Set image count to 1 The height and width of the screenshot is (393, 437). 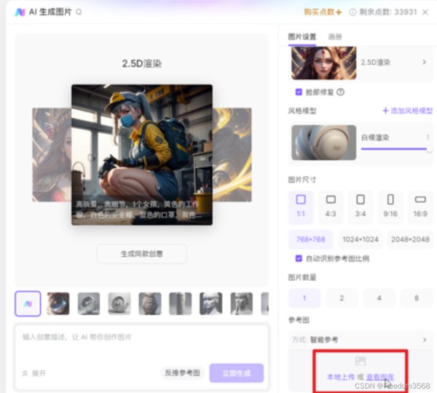(x=304, y=298)
